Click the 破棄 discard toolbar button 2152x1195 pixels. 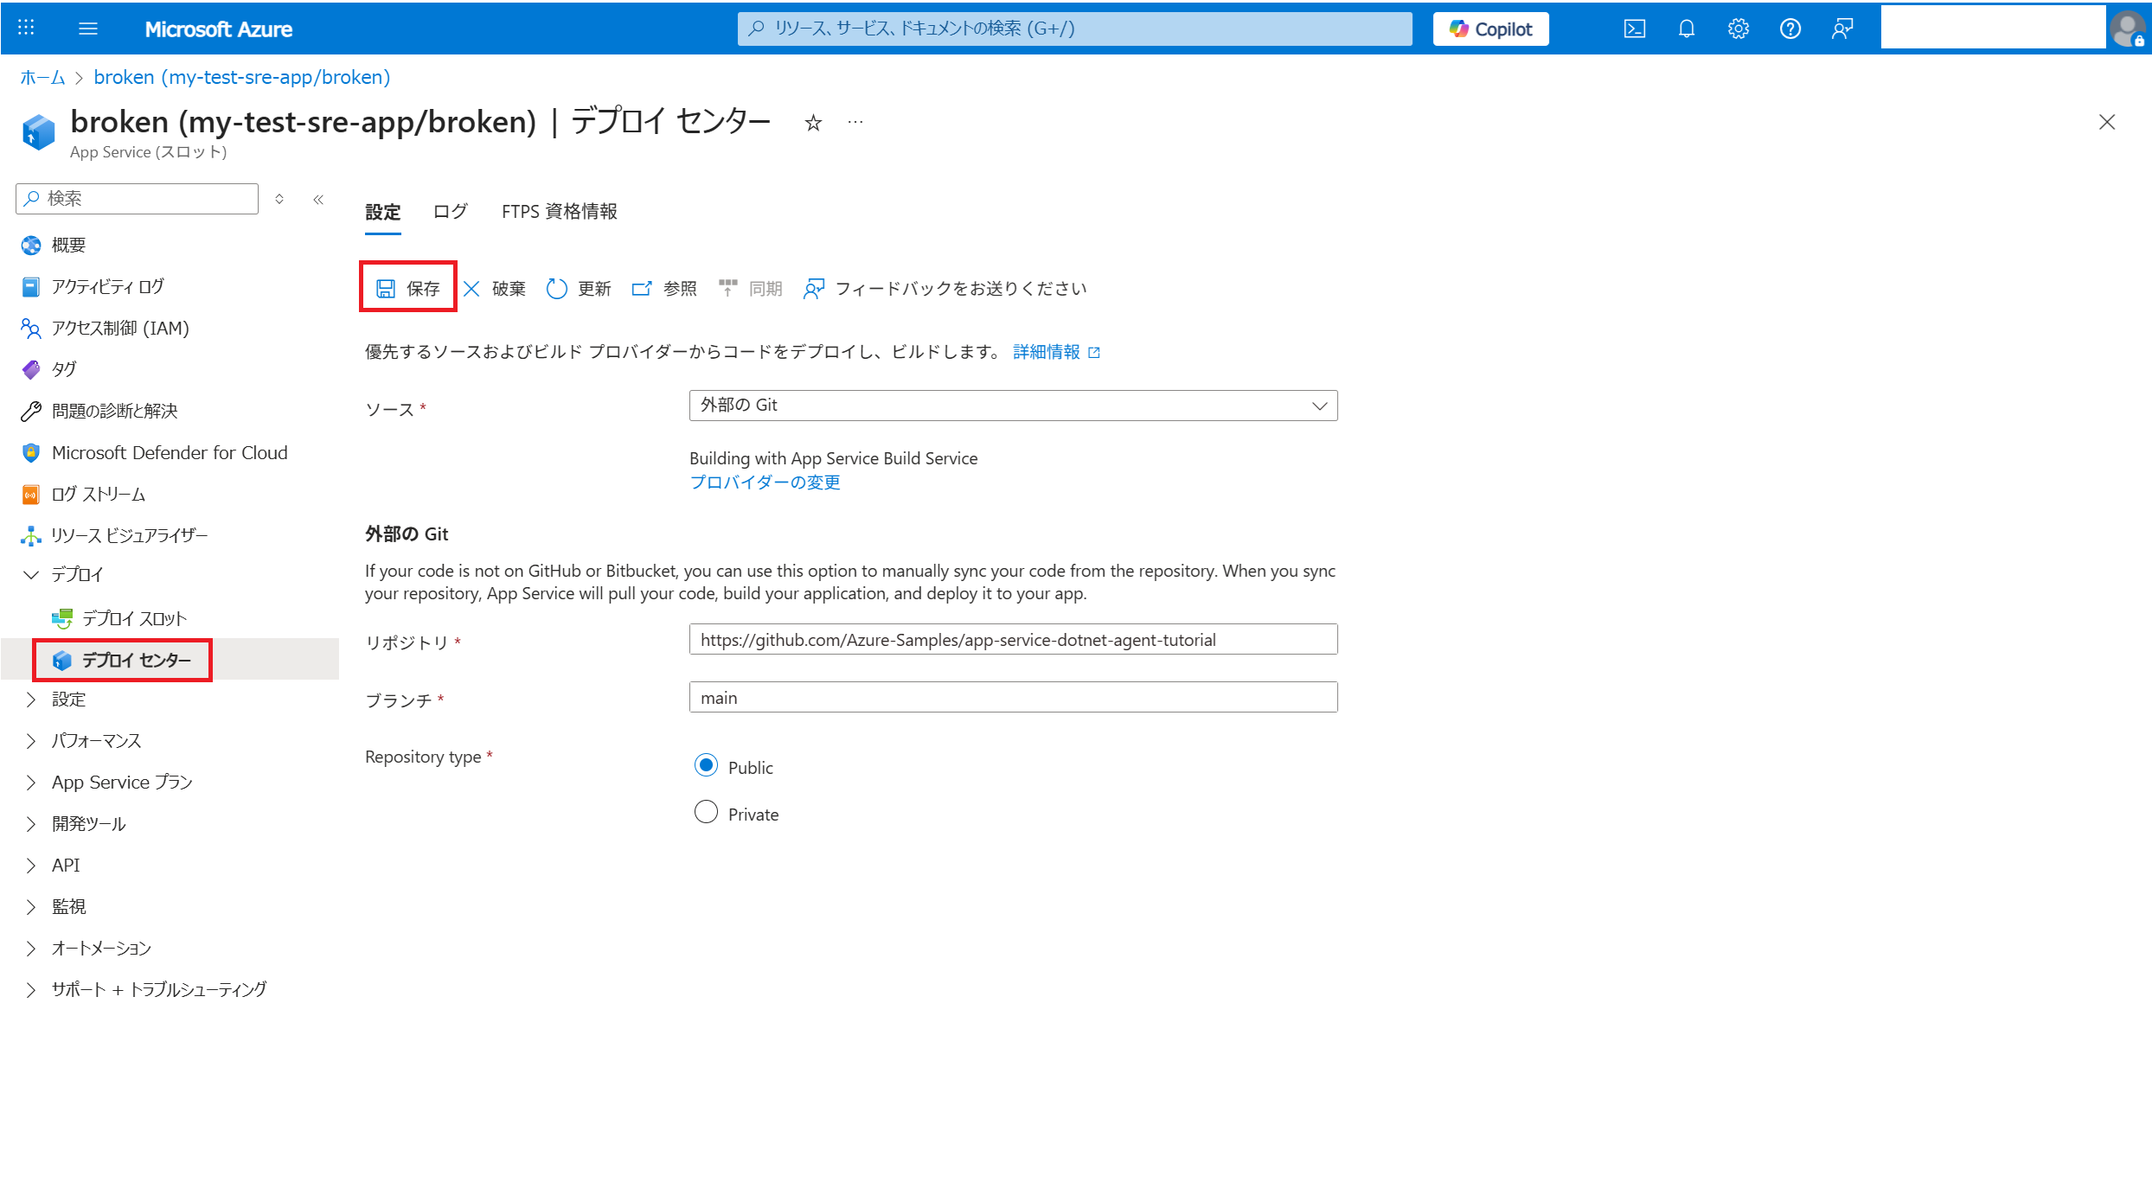click(x=495, y=288)
